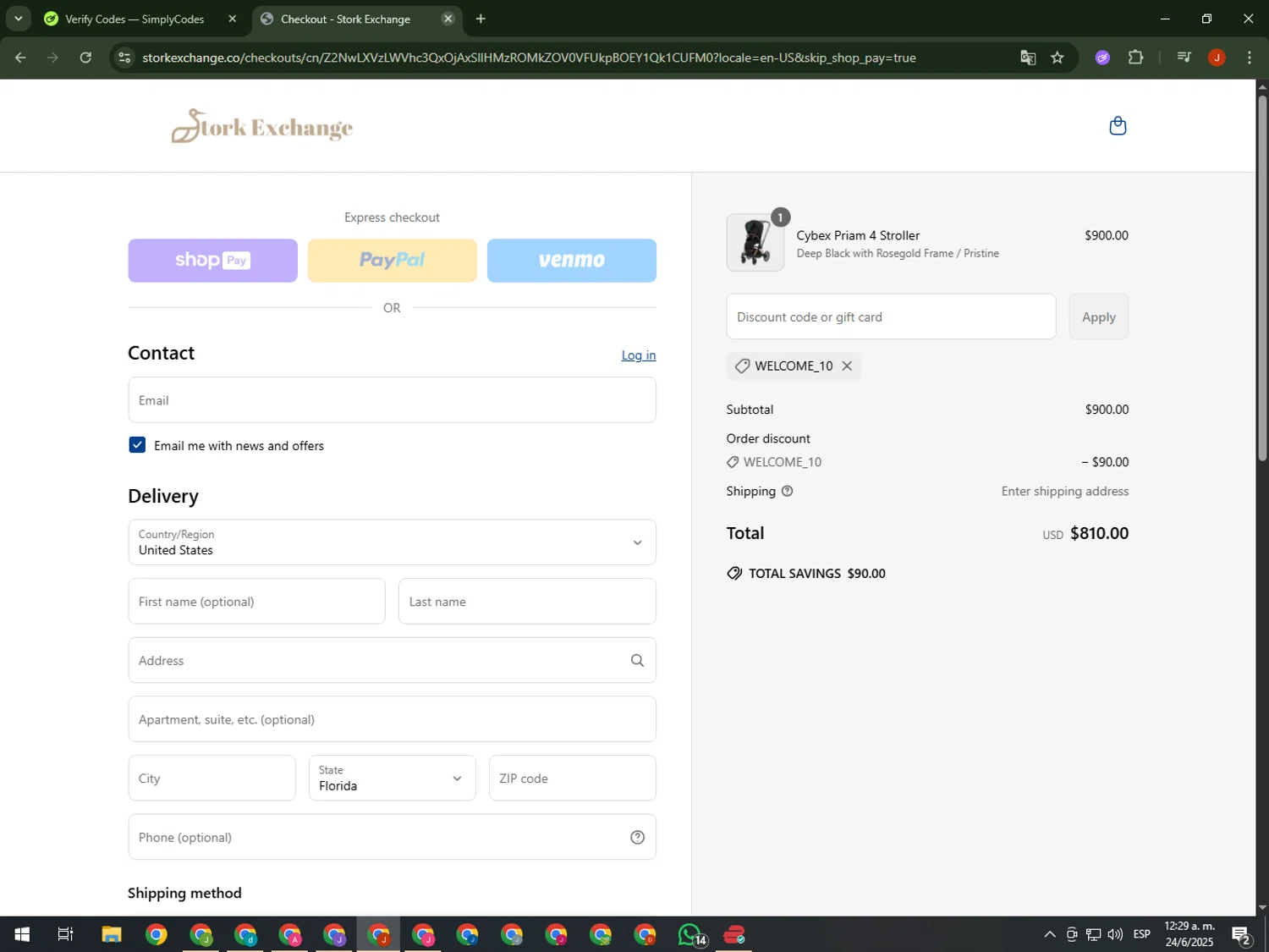The width and height of the screenshot is (1269, 952).
Task: Click the browser address bar URL
Action: pyautogui.click(x=529, y=58)
